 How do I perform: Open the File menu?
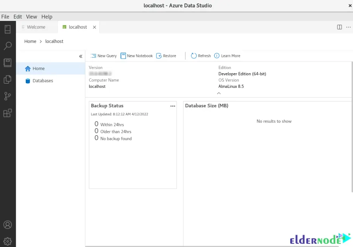click(5, 17)
